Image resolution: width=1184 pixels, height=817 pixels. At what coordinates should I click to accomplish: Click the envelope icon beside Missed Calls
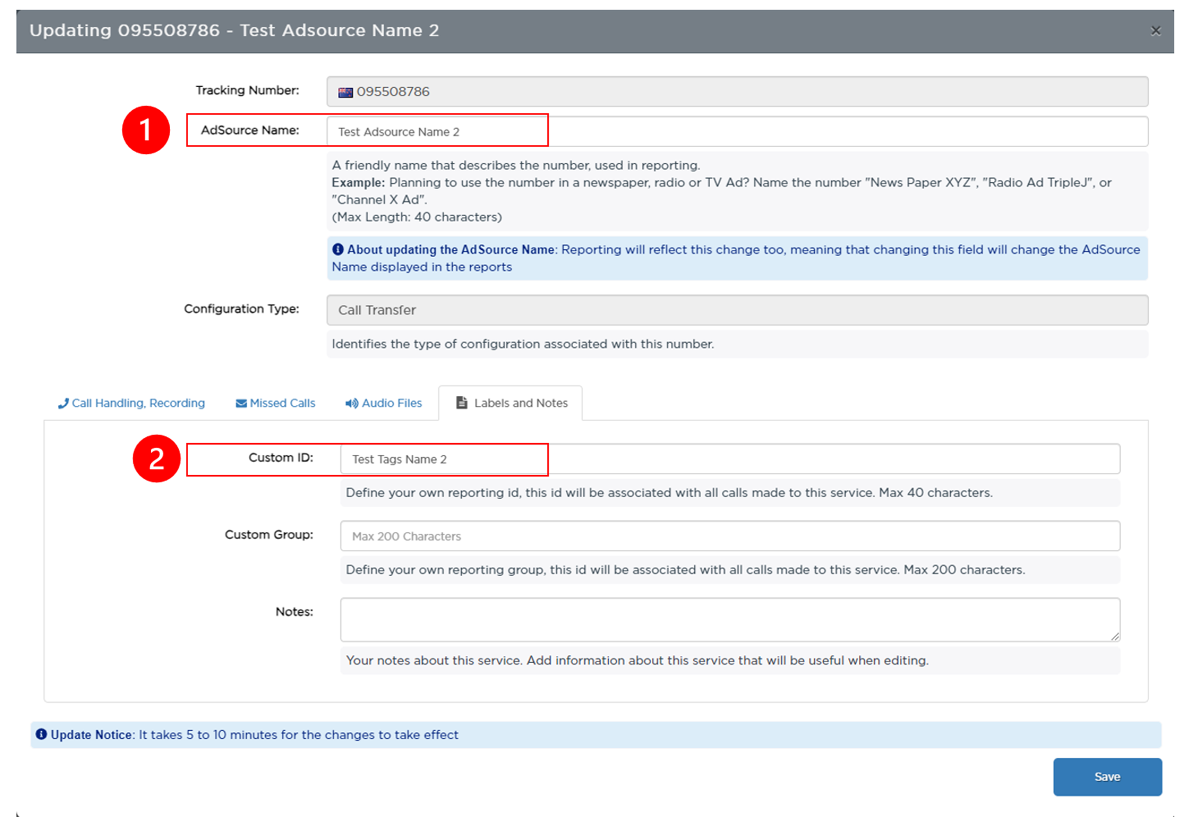click(x=241, y=403)
